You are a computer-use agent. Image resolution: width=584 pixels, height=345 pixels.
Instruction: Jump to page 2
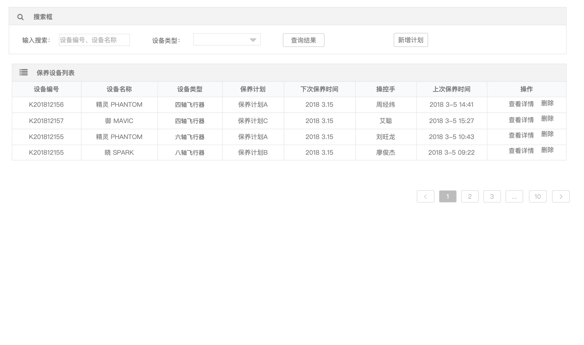[470, 197]
